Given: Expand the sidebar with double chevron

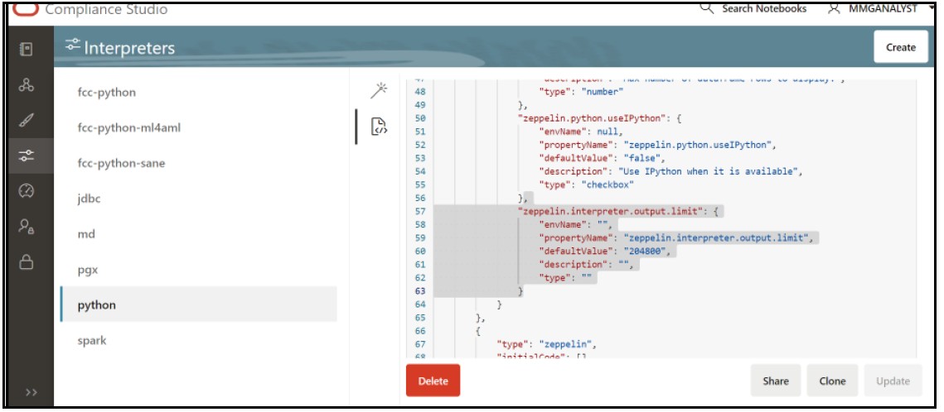Looking at the screenshot, I should [31, 392].
